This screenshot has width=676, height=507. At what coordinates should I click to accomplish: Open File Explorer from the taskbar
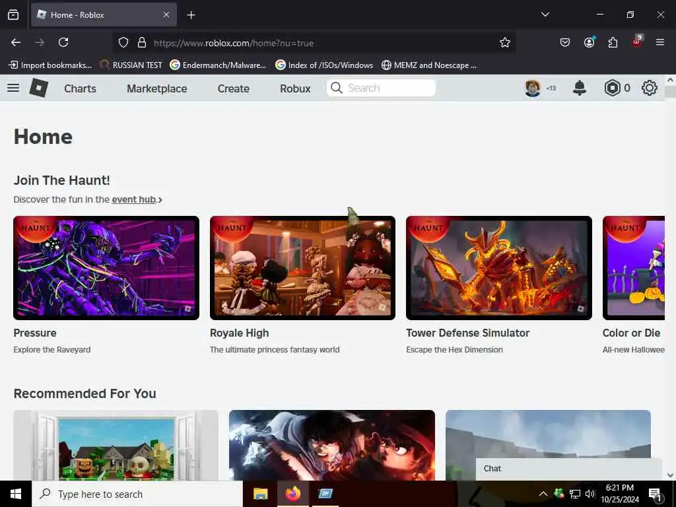(260, 494)
